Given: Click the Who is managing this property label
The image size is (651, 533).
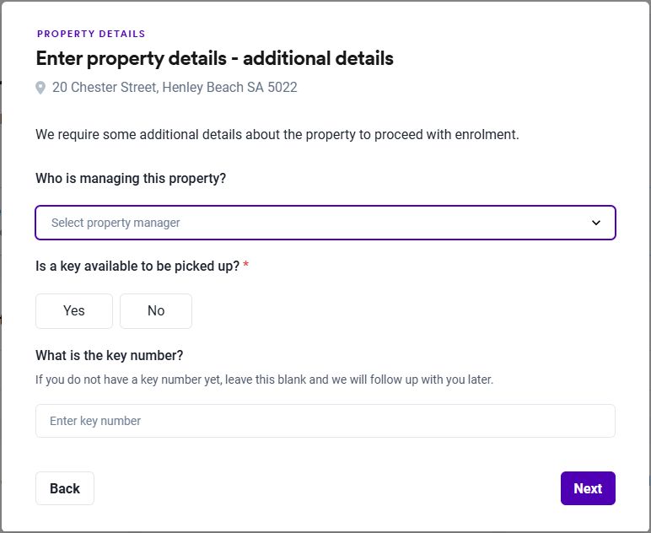Looking at the screenshot, I should (131, 179).
